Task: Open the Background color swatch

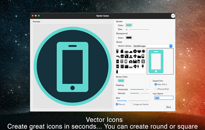Action: pyautogui.click(x=129, y=38)
